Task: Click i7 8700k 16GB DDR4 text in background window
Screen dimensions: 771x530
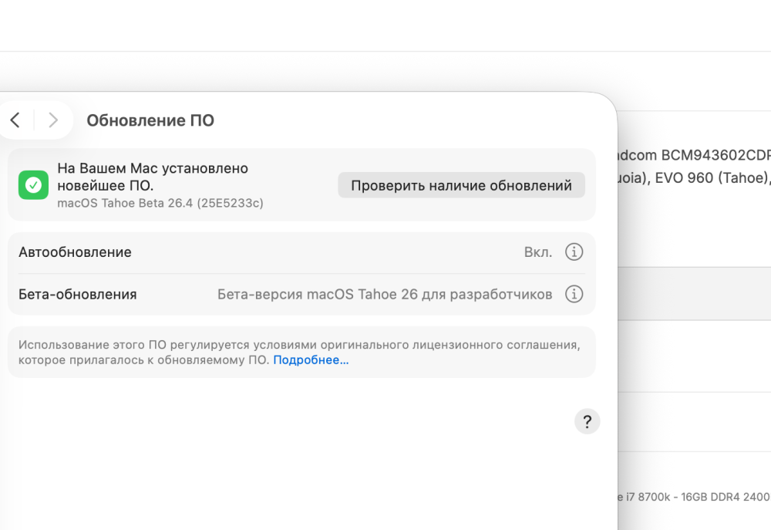Action: point(699,497)
